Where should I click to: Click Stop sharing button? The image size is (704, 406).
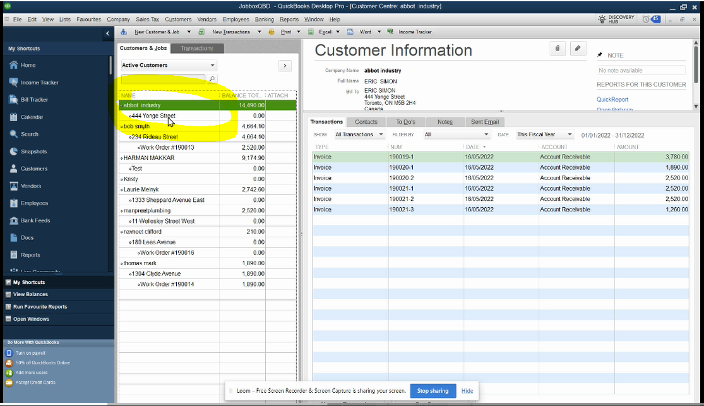click(x=433, y=391)
